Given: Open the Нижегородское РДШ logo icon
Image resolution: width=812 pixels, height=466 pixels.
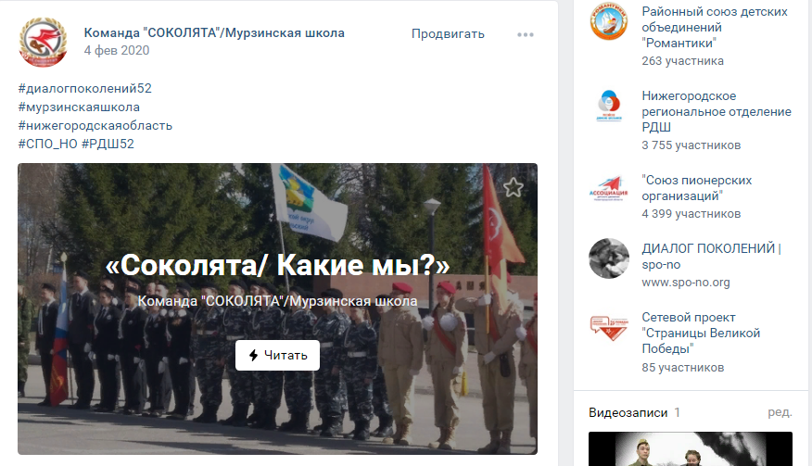Looking at the screenshot, I should pos(609,105).
